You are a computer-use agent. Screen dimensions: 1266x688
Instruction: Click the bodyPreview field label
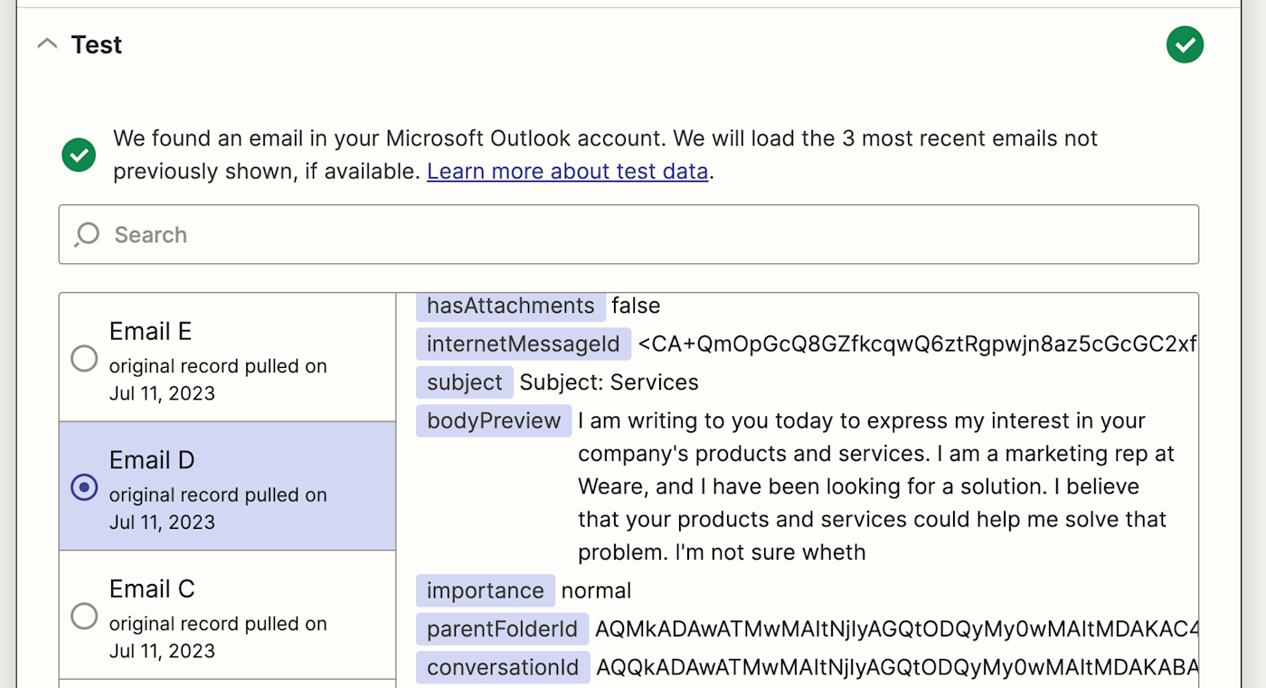click(494, 420)
